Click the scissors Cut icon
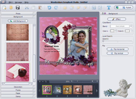 point(27,8)
